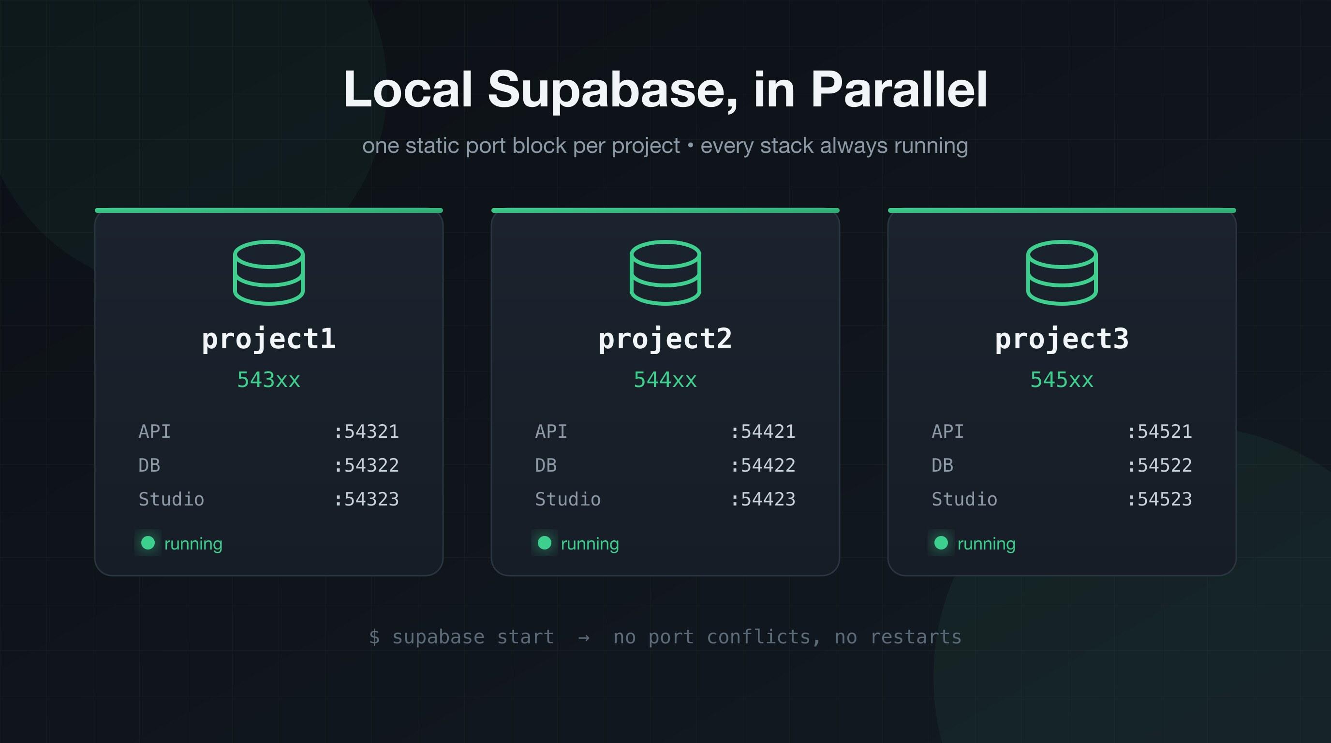Click the green status dot under project2
Screen dimensions: 1331x743
click(545, 543)
